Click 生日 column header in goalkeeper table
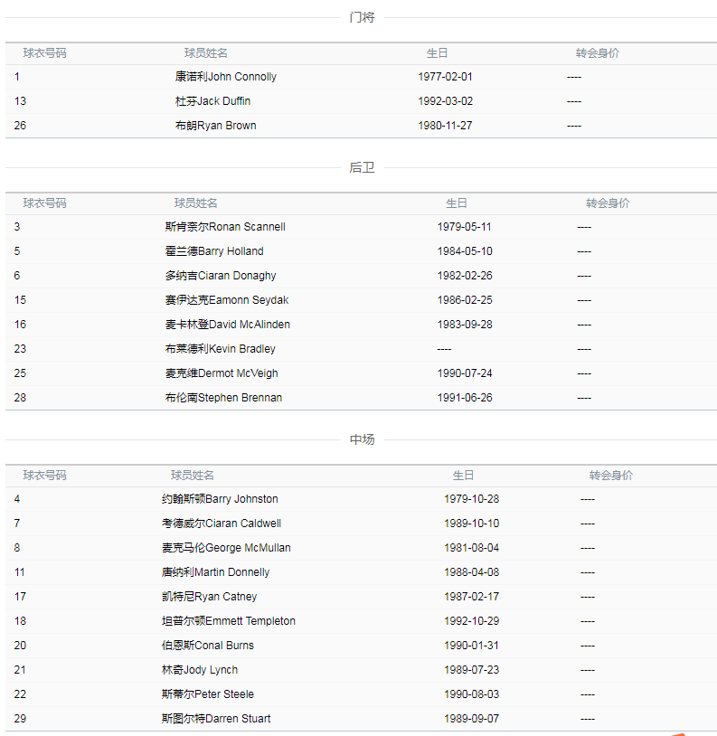This screenshot has width=717, height=736. click(x=438, y=53)
